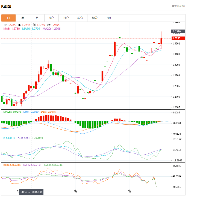Open the 60分 interval tab
Screen dimensions: 197x199
click(95, 18)
